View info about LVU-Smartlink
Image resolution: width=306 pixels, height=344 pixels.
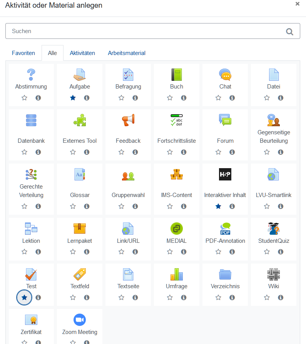(x=281, y=206)
